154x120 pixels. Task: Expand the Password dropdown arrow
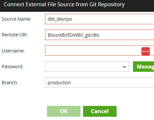point(124,67)
